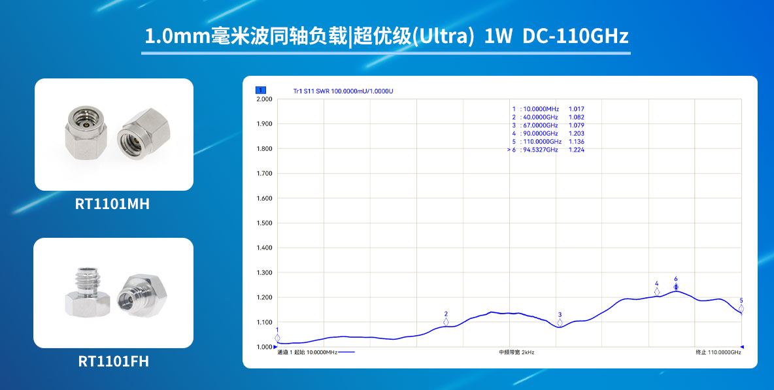Viewport: 774px width, 390px height.
Task: Click marker 3 diamond on the SWR trace
Action: [x=560, y=322]
